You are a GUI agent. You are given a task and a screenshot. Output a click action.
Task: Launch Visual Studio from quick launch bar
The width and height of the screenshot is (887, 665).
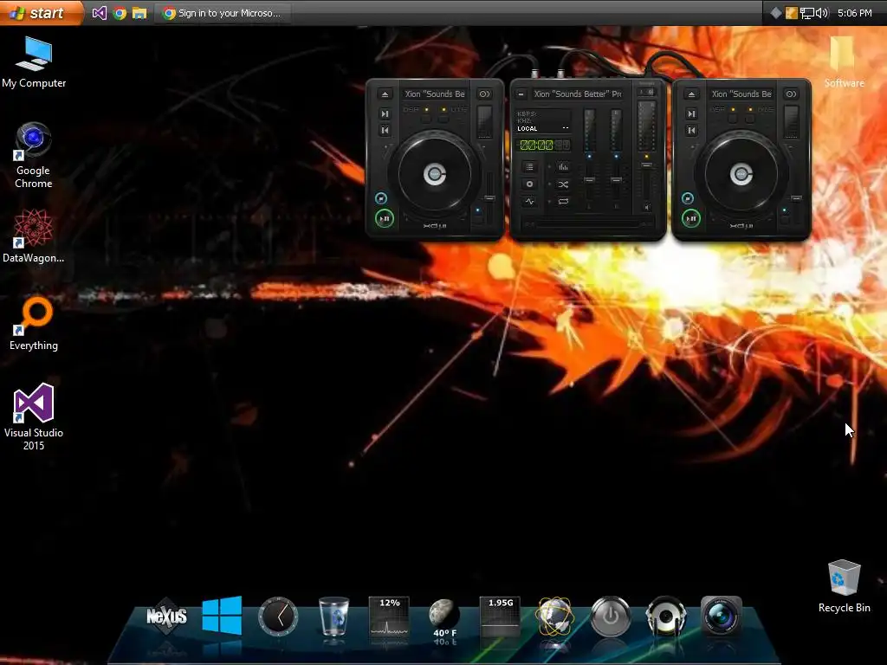[x=99, y=12]
